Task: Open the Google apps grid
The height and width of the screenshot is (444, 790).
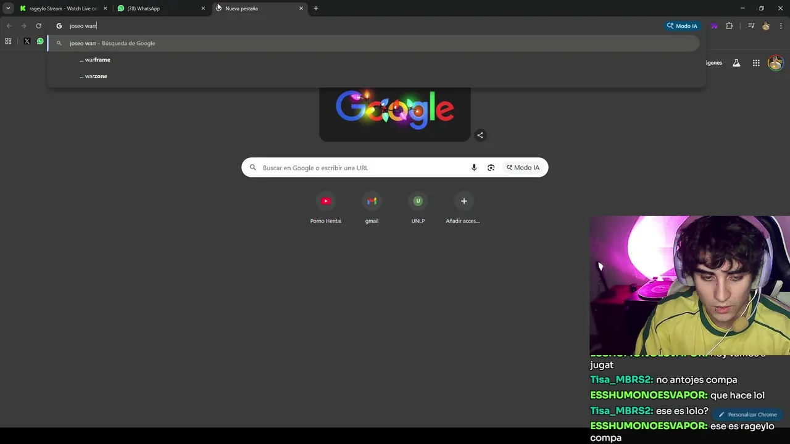Action: tap(756, 63)
